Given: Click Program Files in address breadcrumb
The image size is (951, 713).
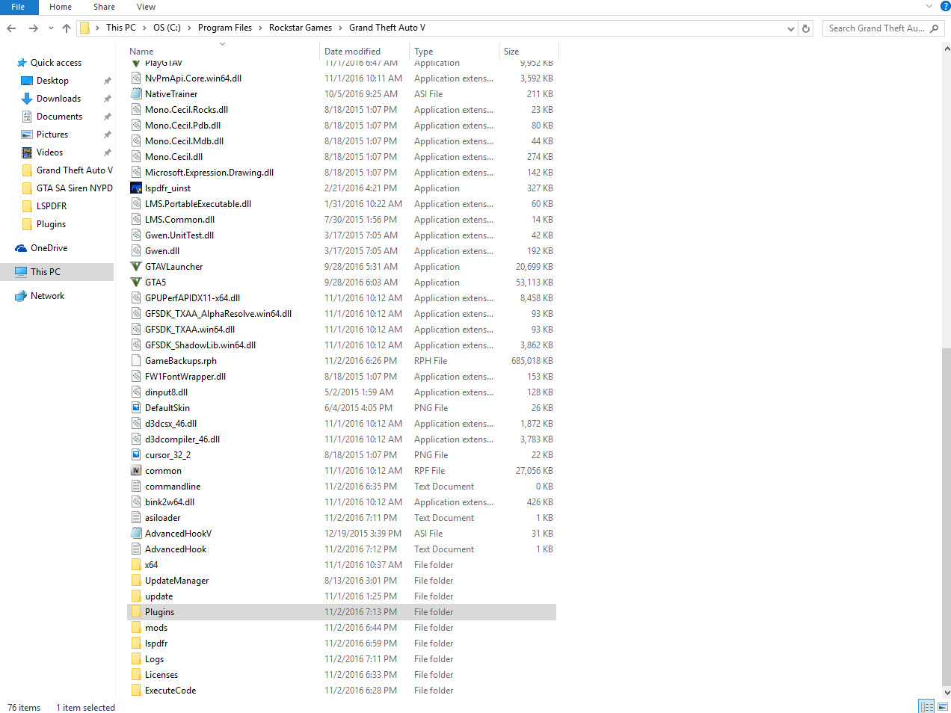Looking at the screenshot, I should (225, 28).
